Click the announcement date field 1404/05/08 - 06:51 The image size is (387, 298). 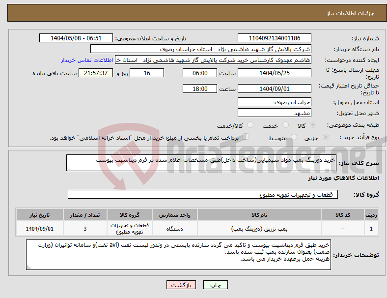76,38
